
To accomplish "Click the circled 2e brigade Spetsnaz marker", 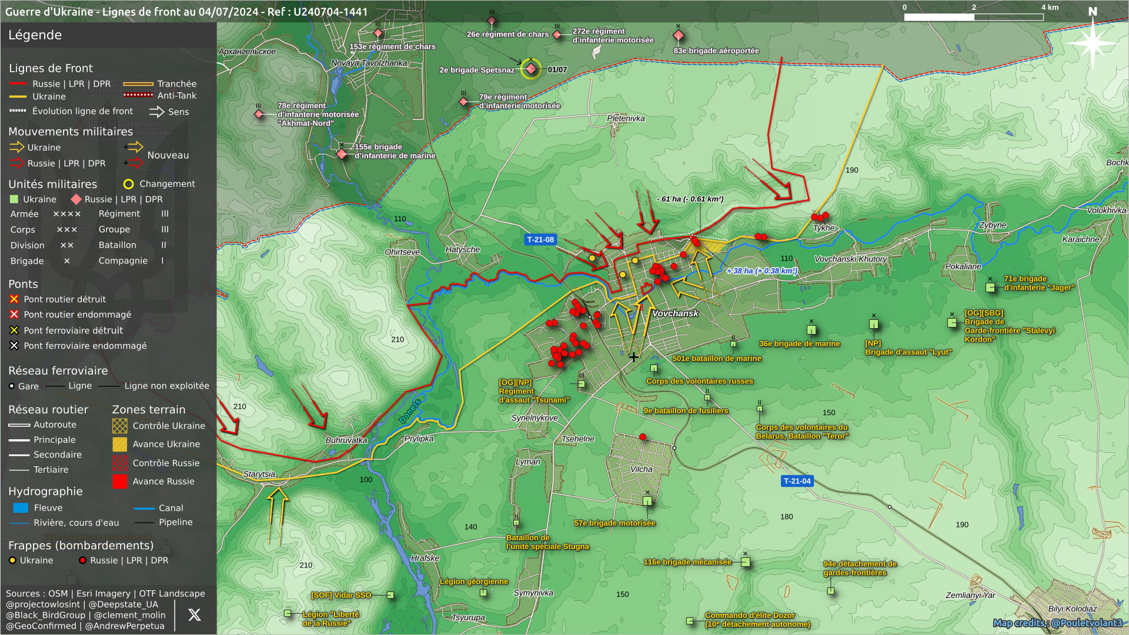I will 531,69.
